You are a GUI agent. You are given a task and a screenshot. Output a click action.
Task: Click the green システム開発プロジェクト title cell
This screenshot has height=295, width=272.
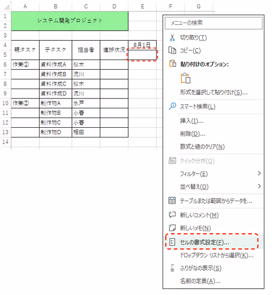click(x=70, y=21)
